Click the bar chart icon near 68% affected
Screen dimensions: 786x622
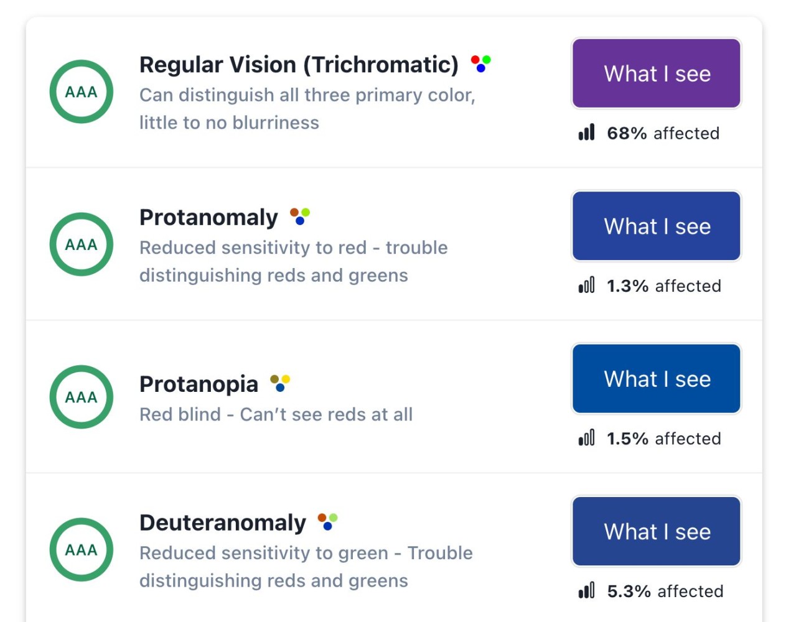(x=587, y=132)
